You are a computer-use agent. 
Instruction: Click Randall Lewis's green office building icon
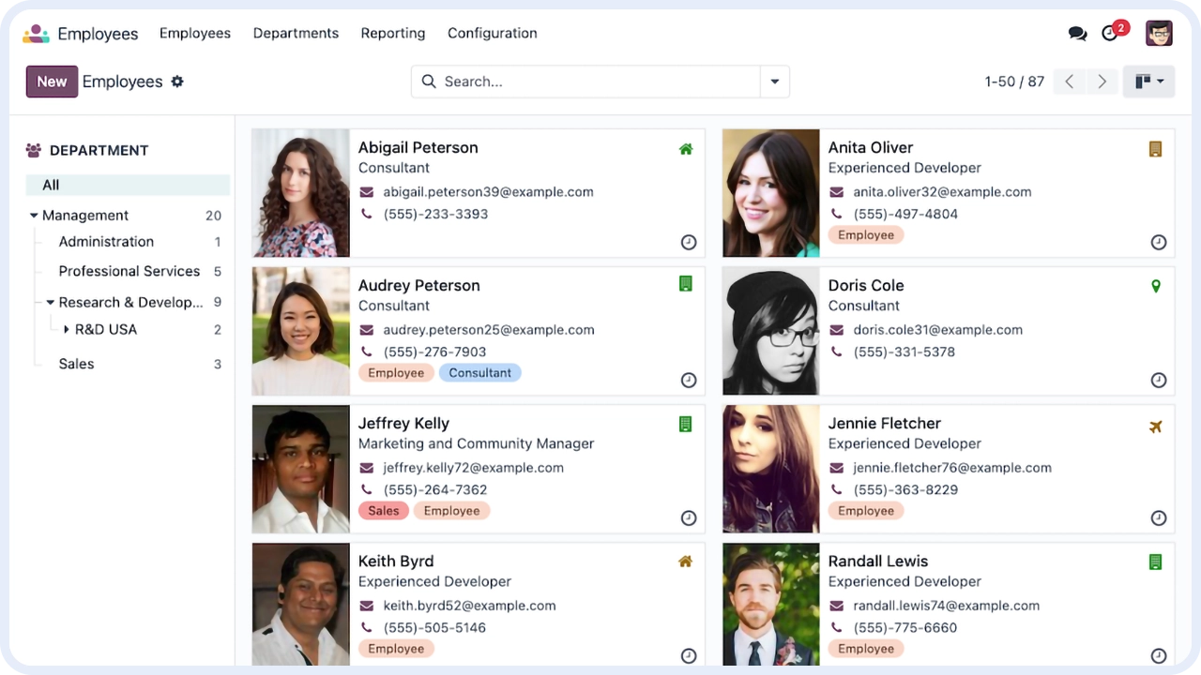click(x=1156, y=562)
